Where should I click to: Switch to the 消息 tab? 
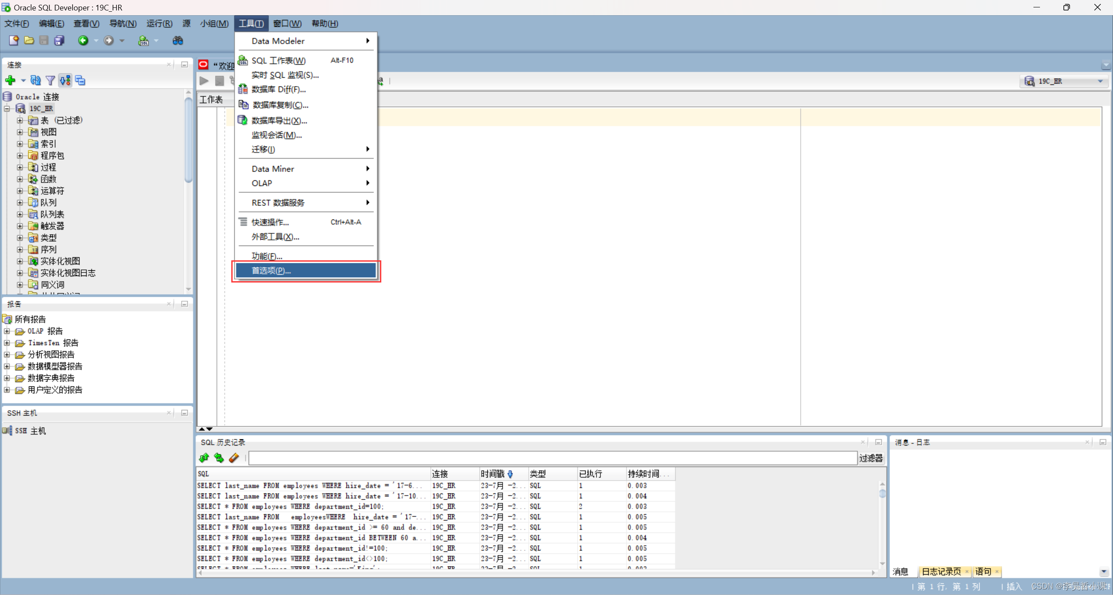(x=900, y=572)
